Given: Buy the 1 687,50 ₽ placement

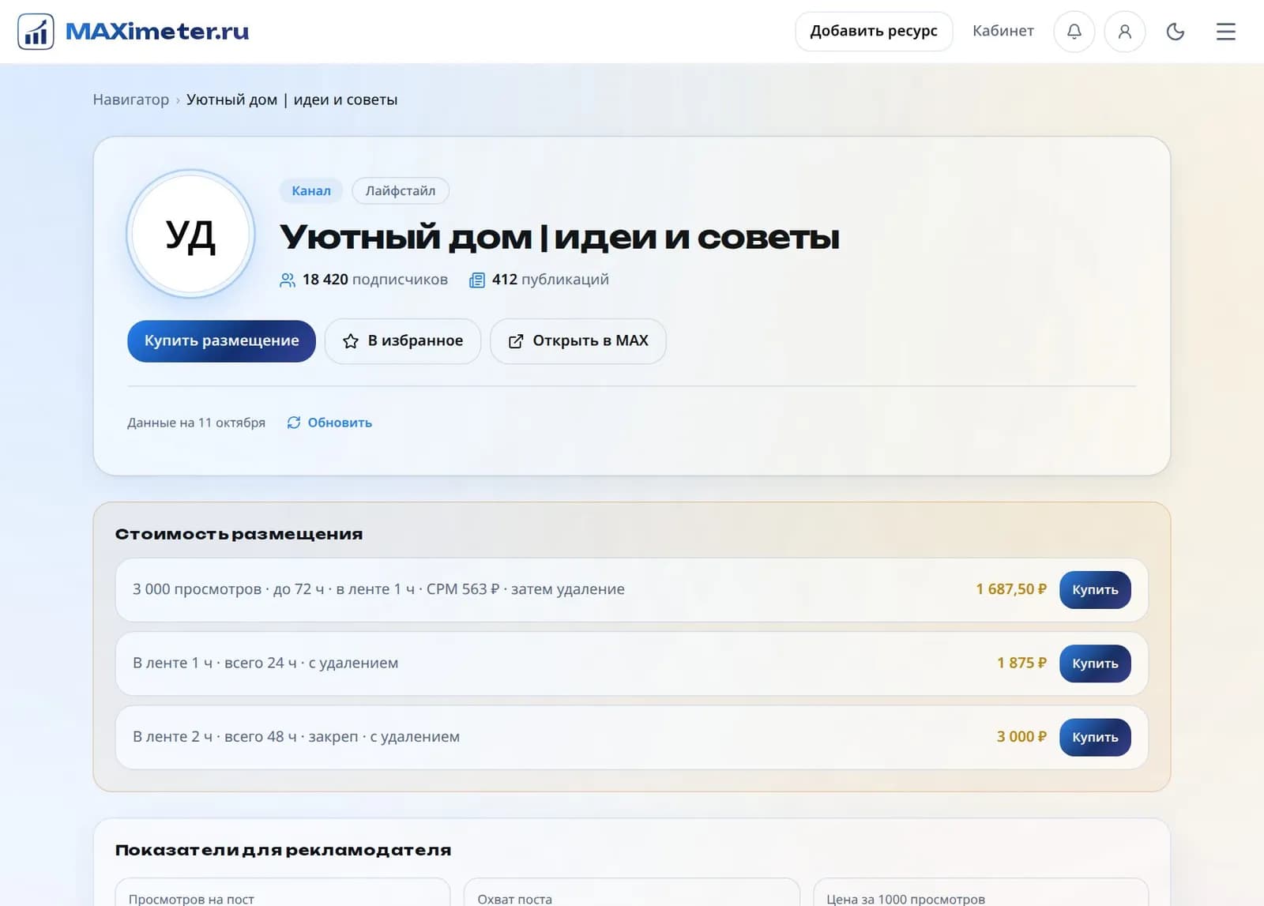Looking at the screenshot, I should click(1095, 590).
